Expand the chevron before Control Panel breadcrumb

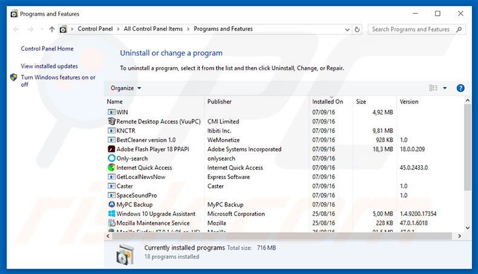click(72, 29)
